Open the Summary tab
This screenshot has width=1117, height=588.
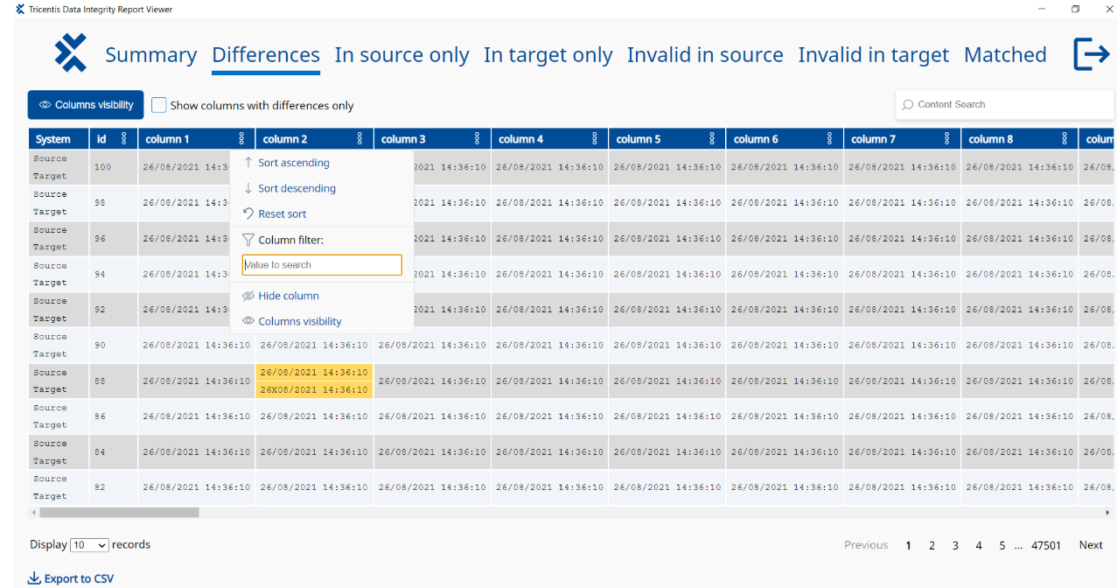(x=151, y=54)
